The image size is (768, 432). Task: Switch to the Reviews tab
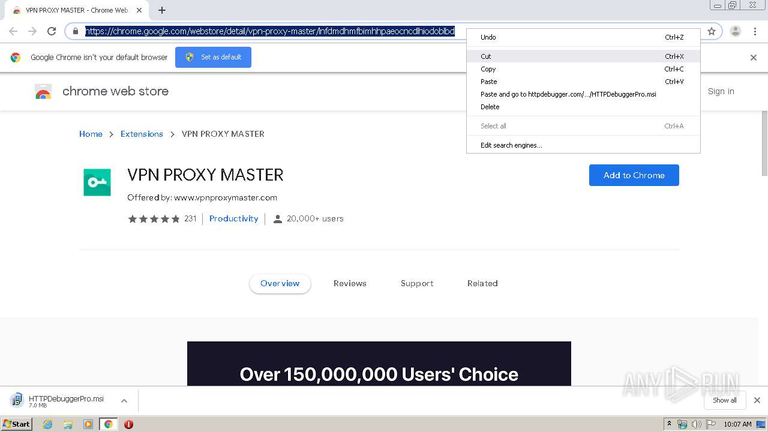pos(350,283)
